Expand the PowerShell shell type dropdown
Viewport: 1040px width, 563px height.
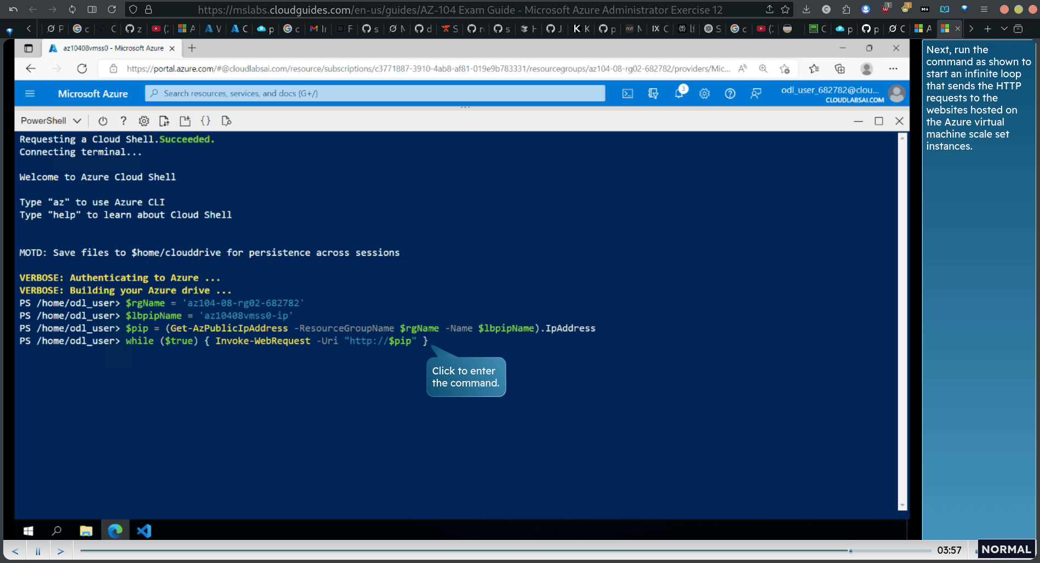[51, 121]
